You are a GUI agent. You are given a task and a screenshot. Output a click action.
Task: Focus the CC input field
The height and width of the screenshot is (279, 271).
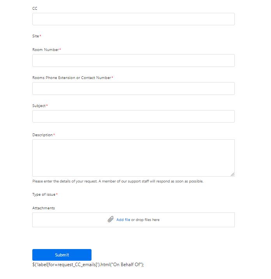(x=133, y=19)
